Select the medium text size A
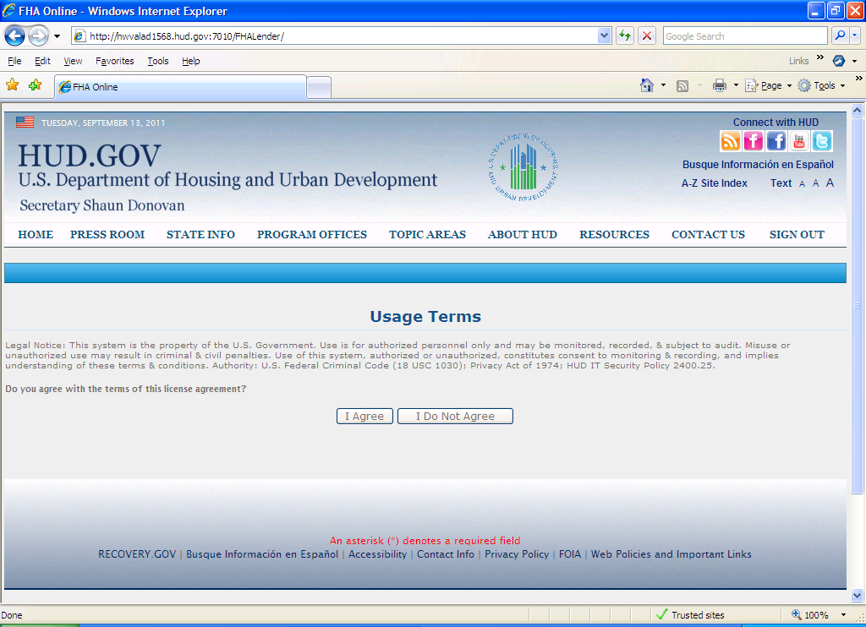 pyautogui.click(x=816, y=183)
